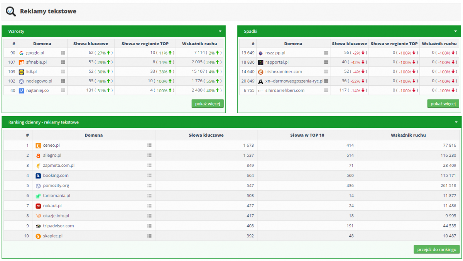Open list menu icon for ceneo.pl row
Screen dimensions: 463x261
[149, 145]
